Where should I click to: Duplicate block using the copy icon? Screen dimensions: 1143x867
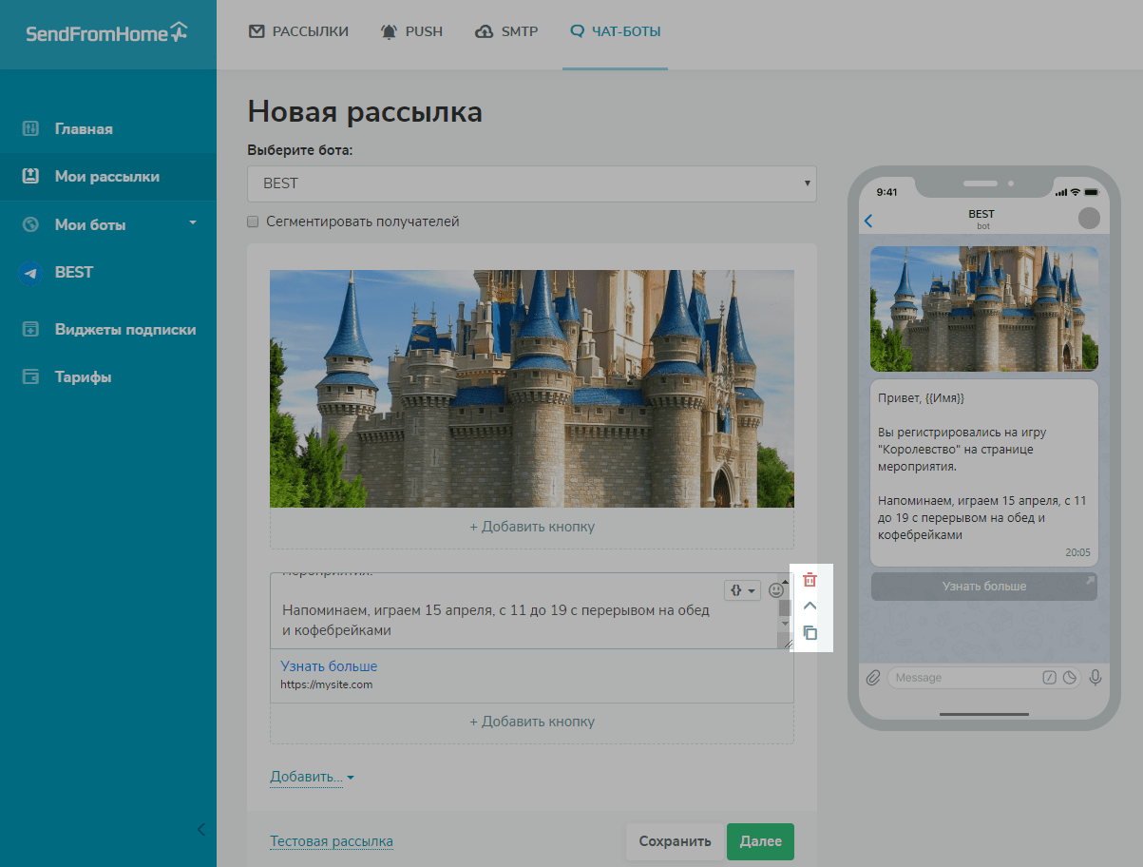point(810,633)
